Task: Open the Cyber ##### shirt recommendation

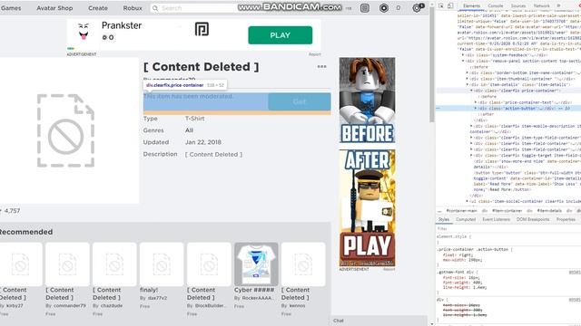Action: tap(256, 264)
